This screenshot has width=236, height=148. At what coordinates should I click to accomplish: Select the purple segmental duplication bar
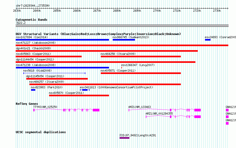click(124, 138)
